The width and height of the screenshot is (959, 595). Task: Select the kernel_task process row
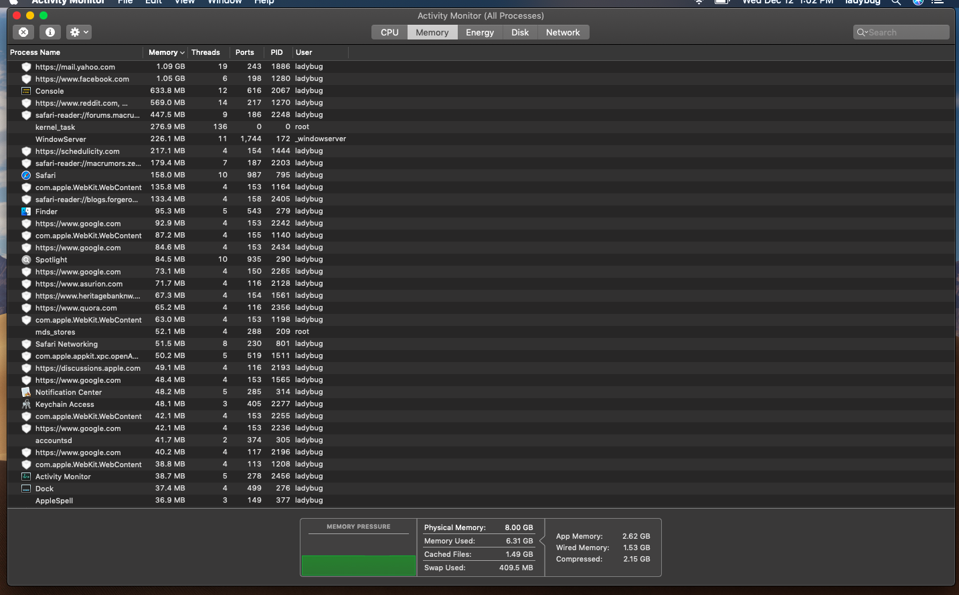click(x=481, y=127)
